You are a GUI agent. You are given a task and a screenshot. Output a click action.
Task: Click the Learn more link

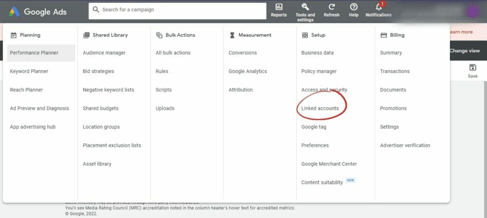(x=461, y=32)
